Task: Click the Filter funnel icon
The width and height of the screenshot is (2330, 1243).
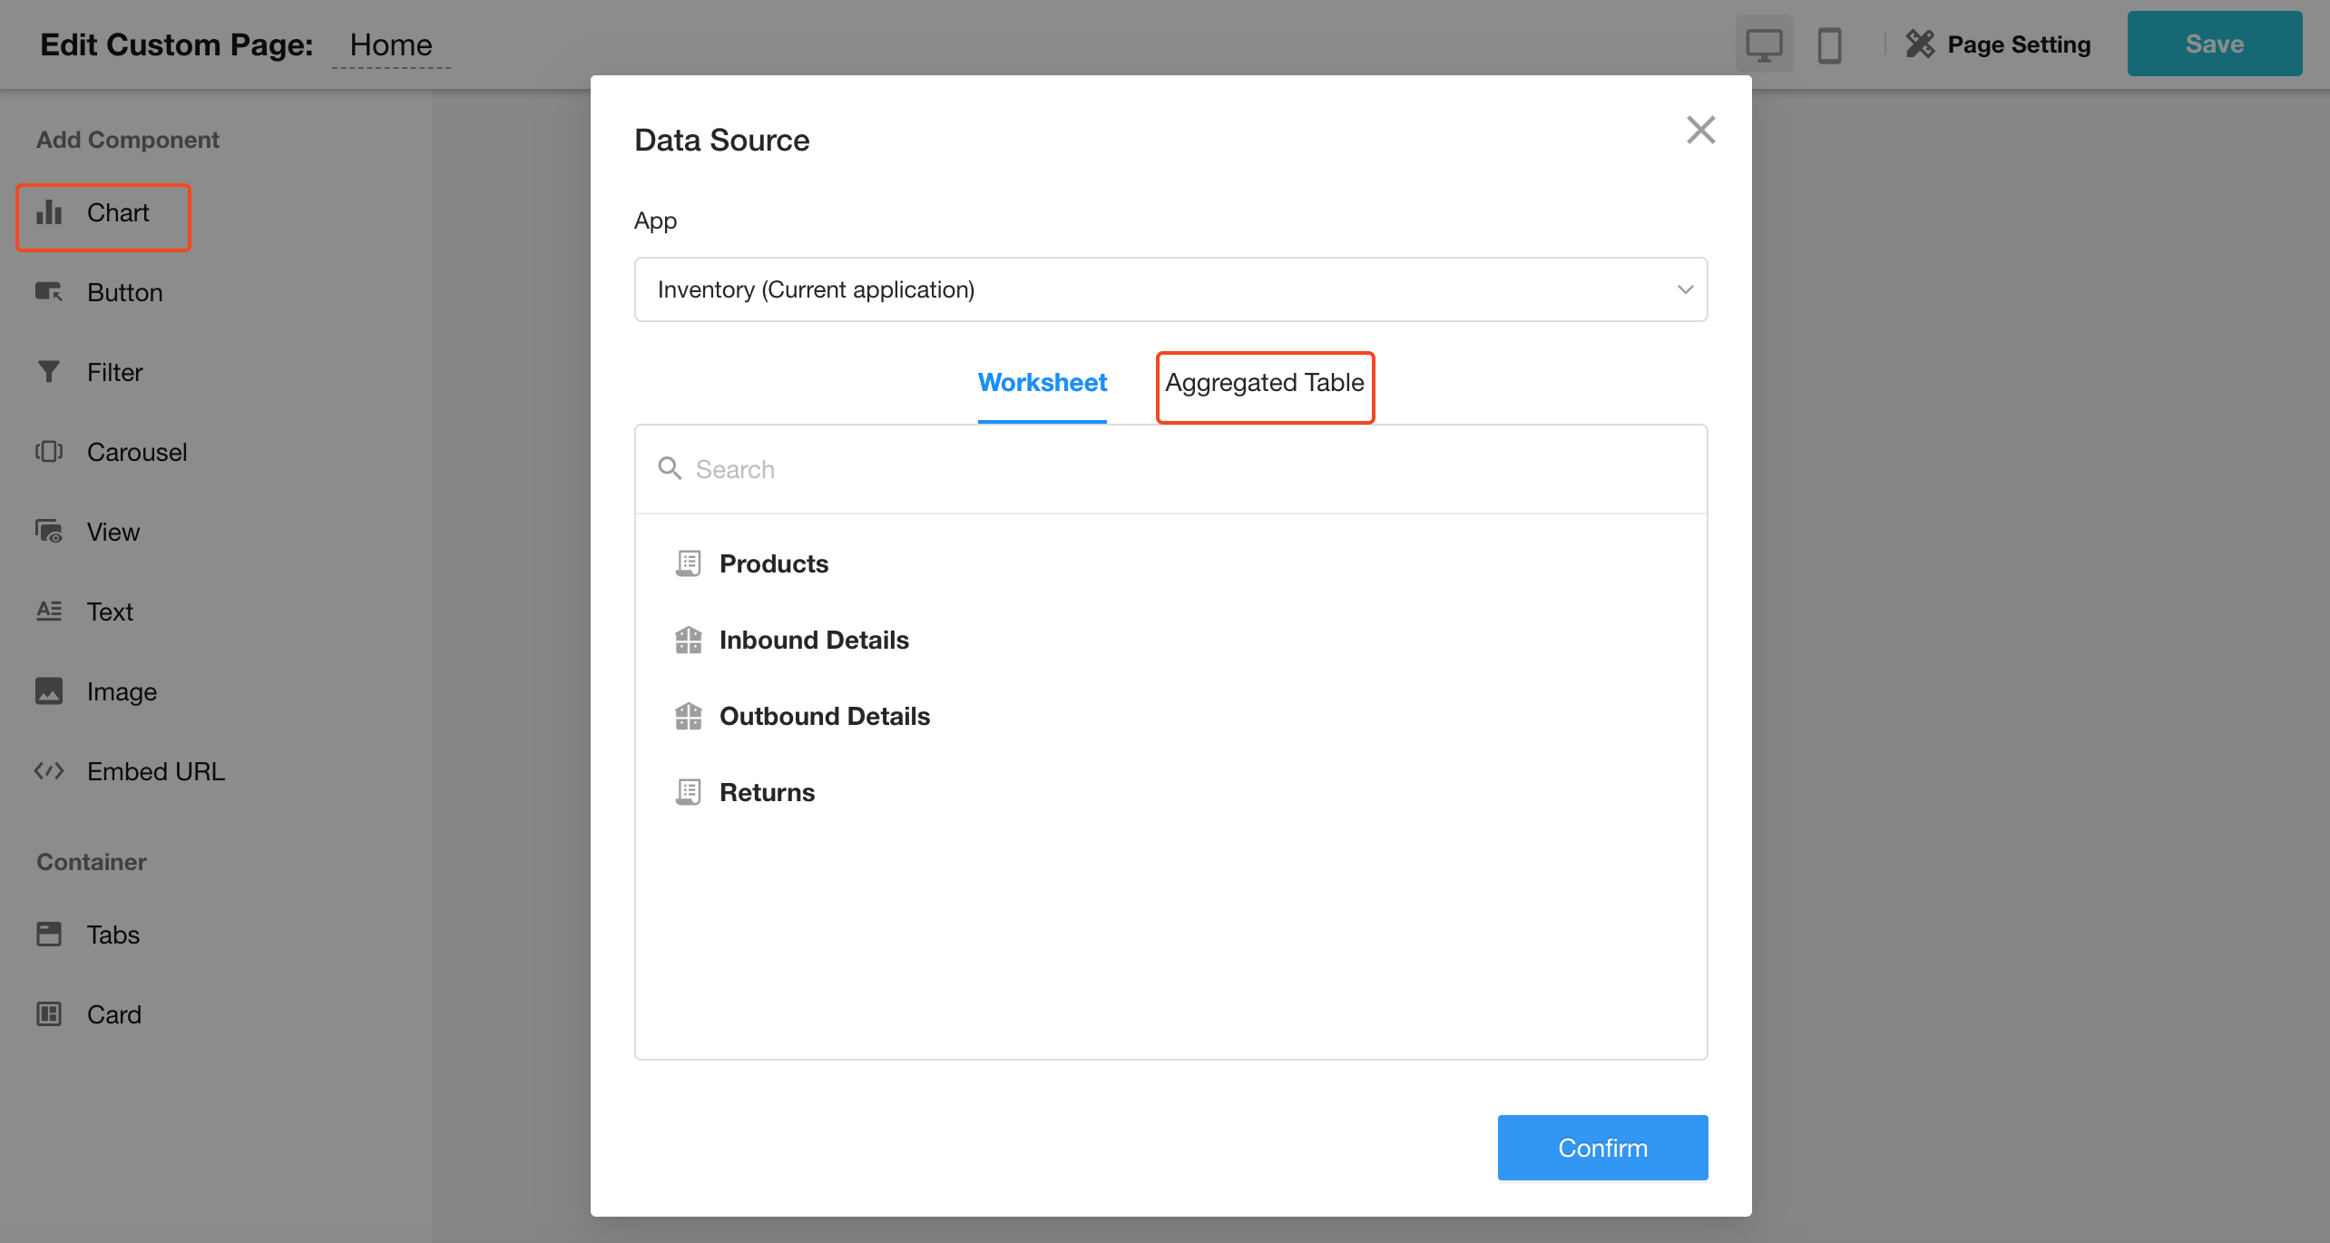Action: (49, 372)
